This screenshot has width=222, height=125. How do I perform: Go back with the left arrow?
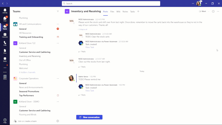(x=3, y=3)
